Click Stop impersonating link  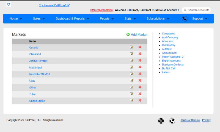pyautogui.click(x=101, y=10)
